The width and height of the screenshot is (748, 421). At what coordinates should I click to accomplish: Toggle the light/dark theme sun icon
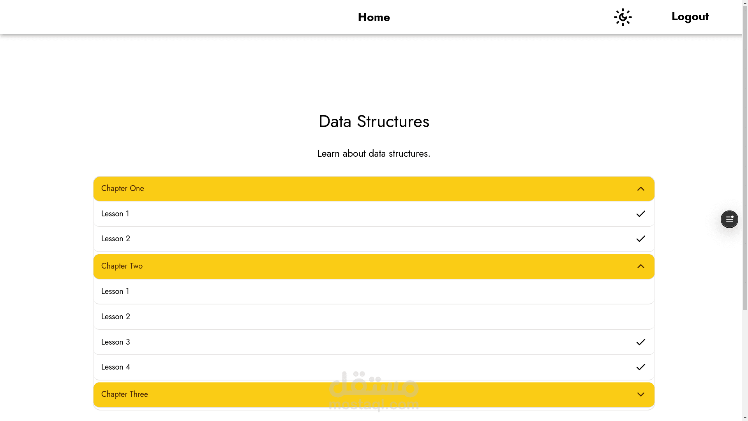point(623,17)
